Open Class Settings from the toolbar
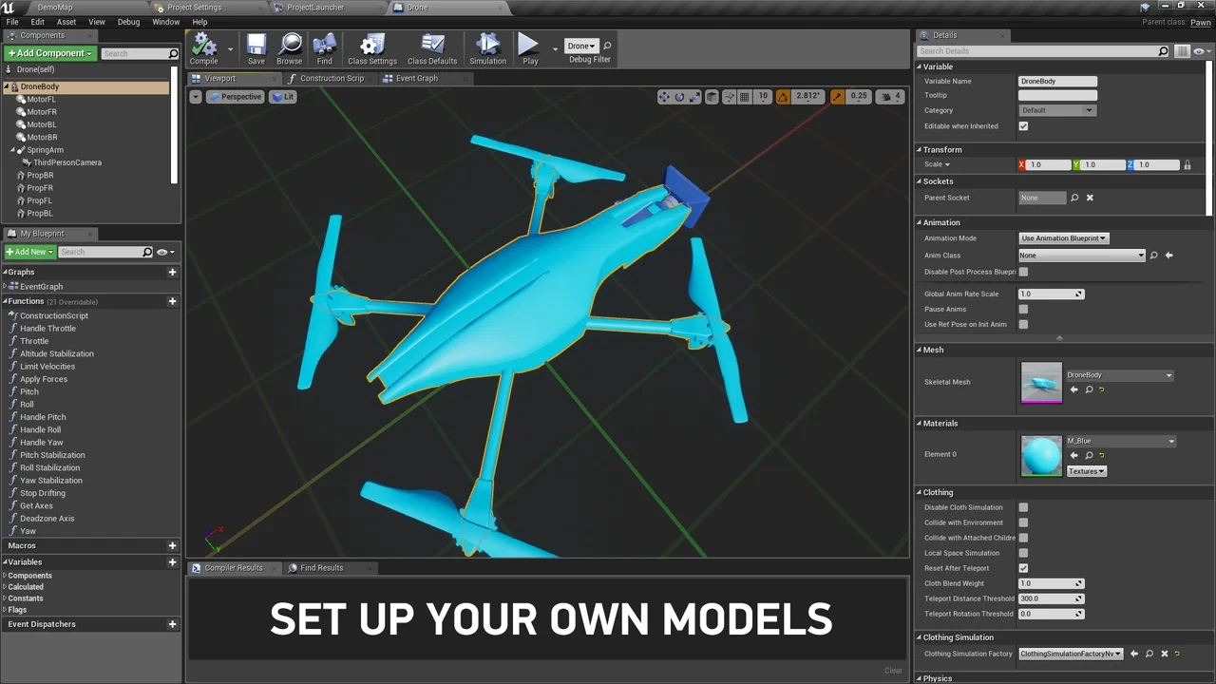Viewport: 1216px width, 684px height. click(372, 46)
